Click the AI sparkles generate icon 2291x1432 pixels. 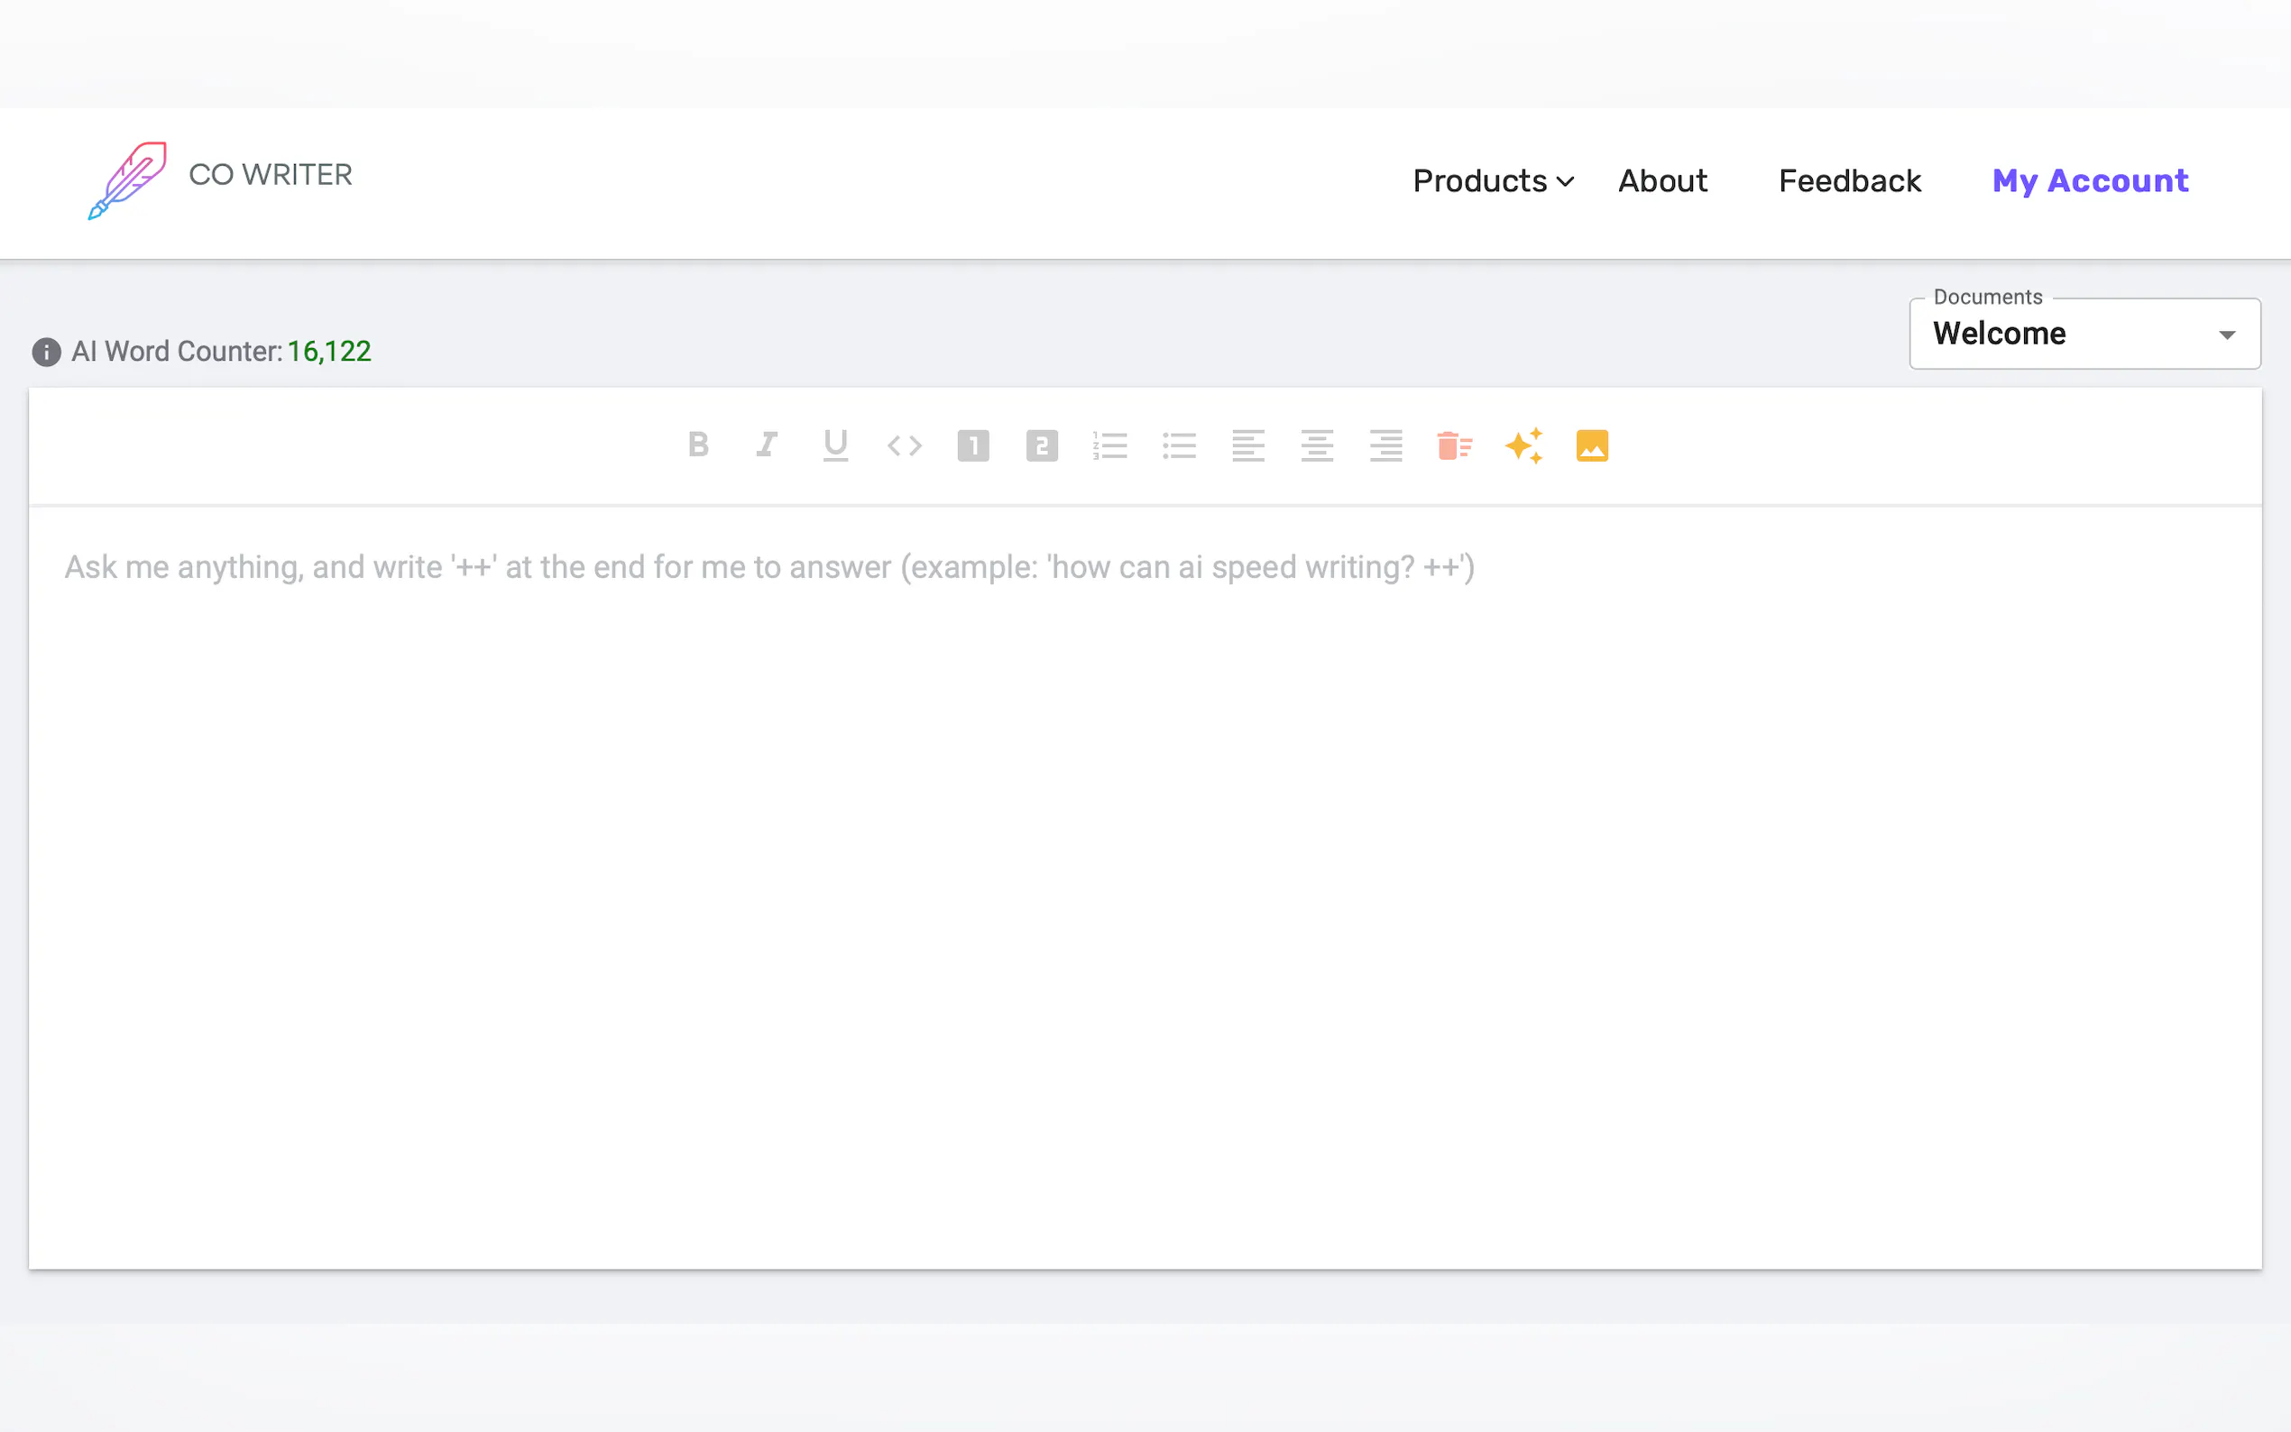(x=1523, y=445)
